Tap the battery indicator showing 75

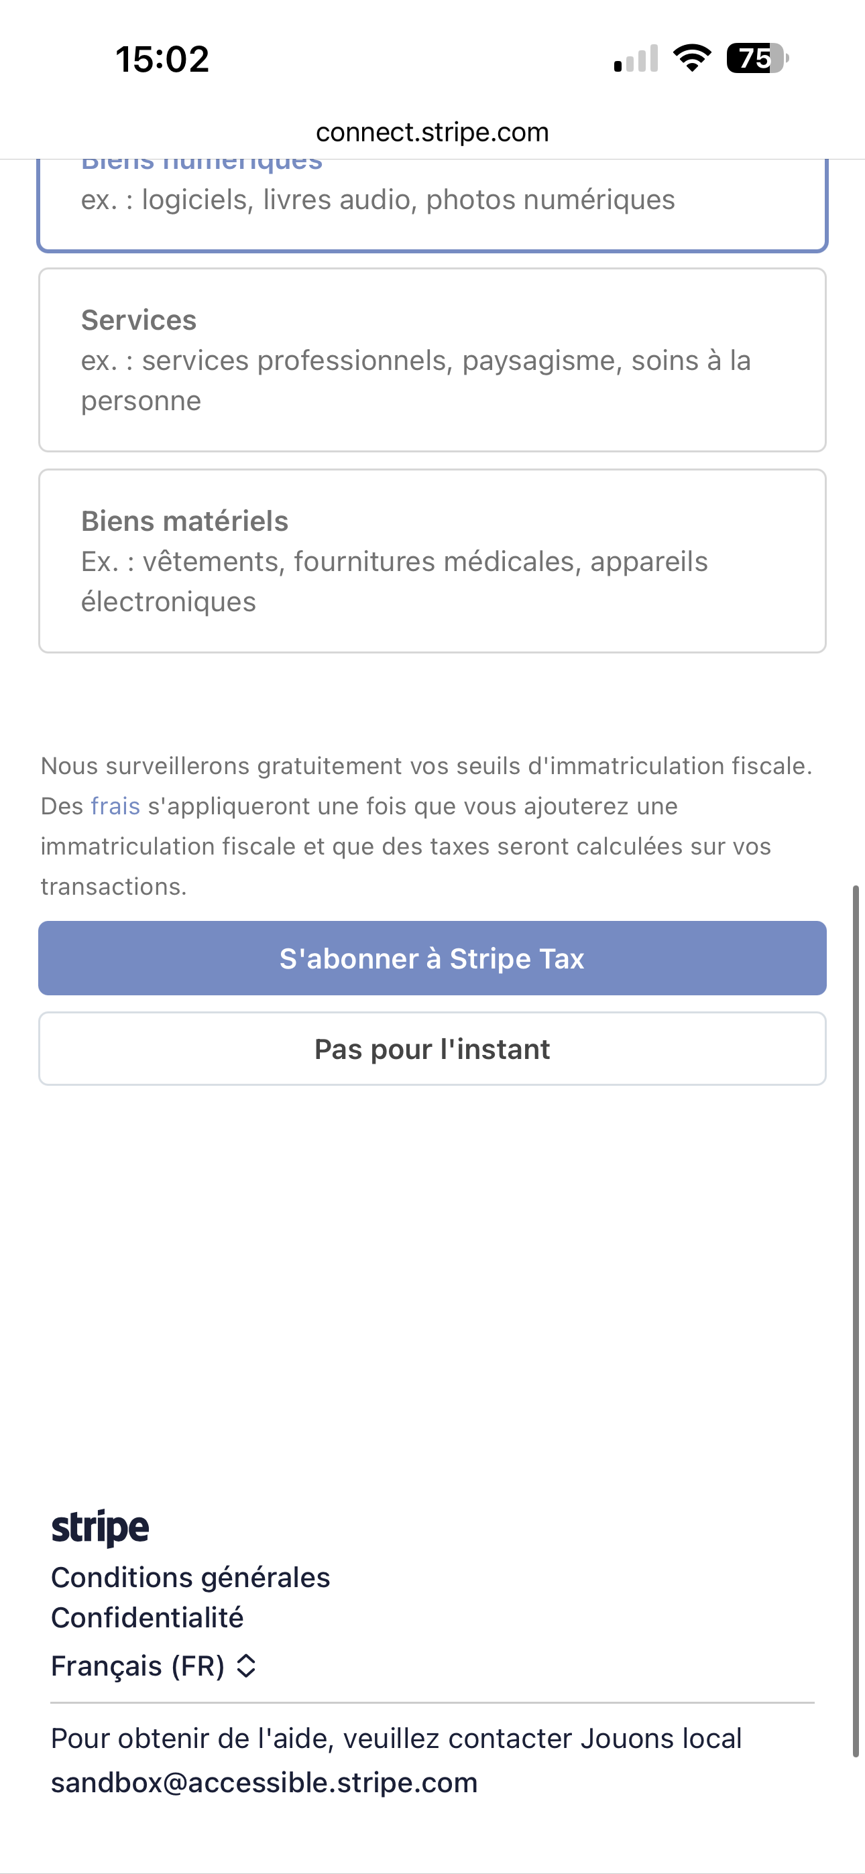point(757,58)
